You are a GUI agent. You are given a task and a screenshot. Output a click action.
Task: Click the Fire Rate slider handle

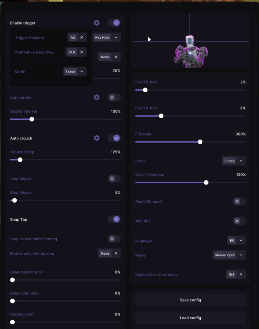coord(200,142)
